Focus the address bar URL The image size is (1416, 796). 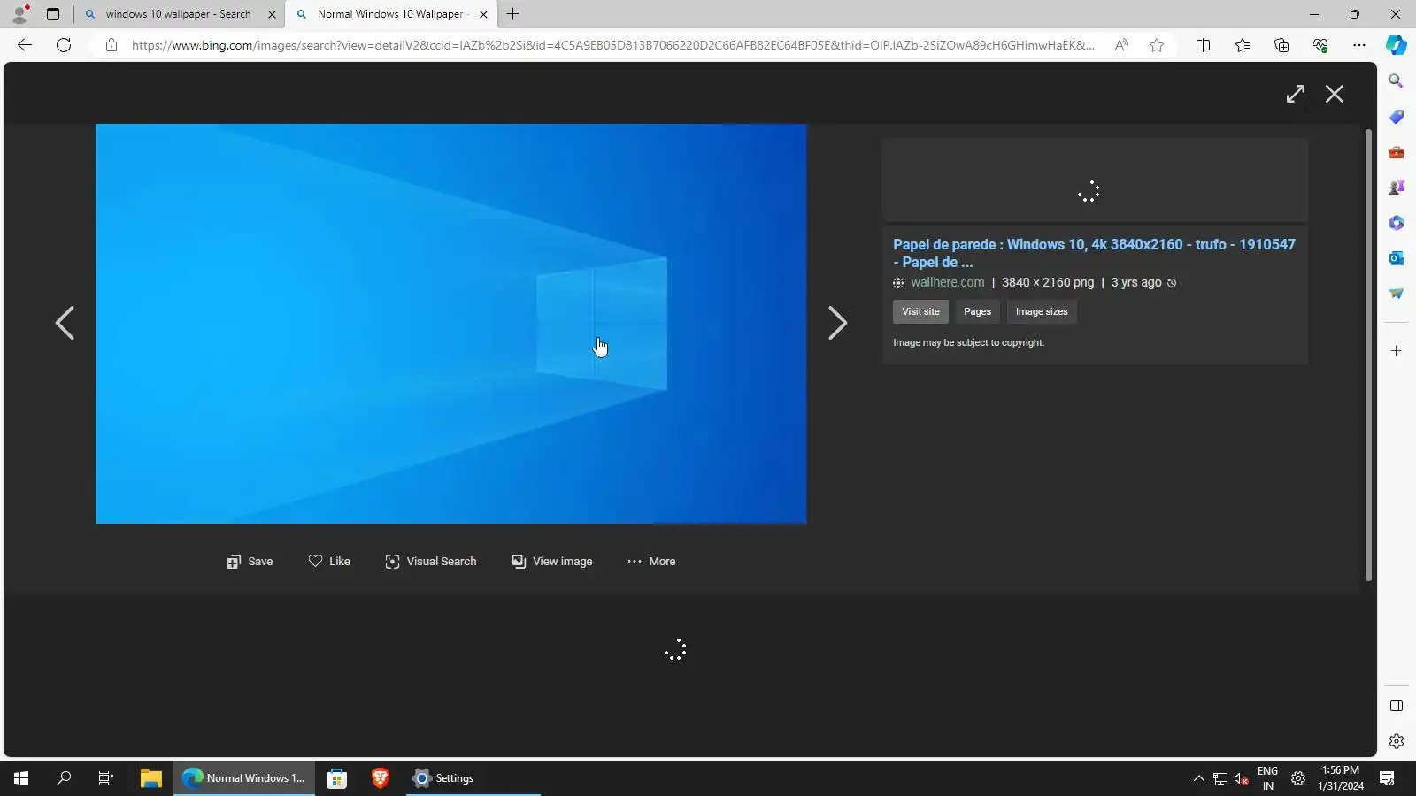(x=612, y=45)
